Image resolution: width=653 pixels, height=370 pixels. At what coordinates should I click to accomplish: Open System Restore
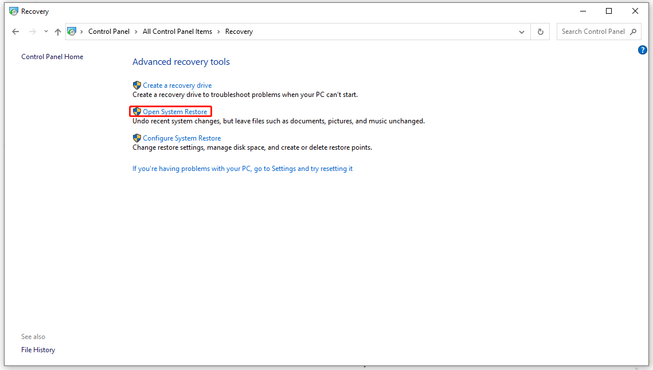click(x=174, y=111)
